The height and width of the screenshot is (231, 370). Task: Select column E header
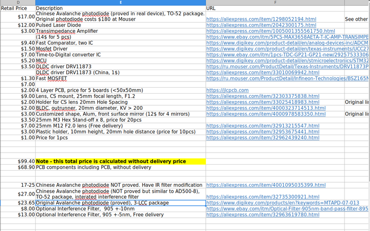tap(121, 2)
